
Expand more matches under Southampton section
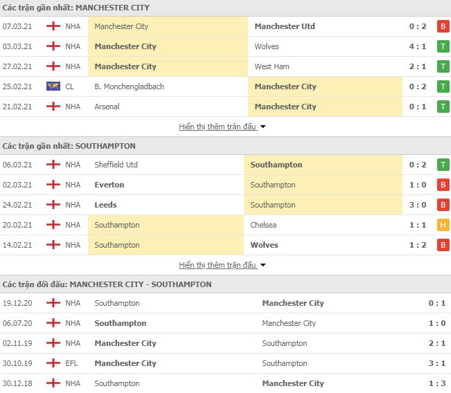point(218,265)
